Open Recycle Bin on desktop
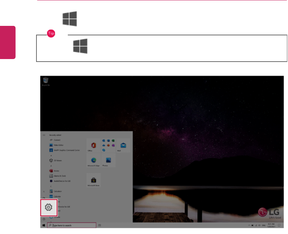Screen dimensions: 288x234 click(46, 82)
